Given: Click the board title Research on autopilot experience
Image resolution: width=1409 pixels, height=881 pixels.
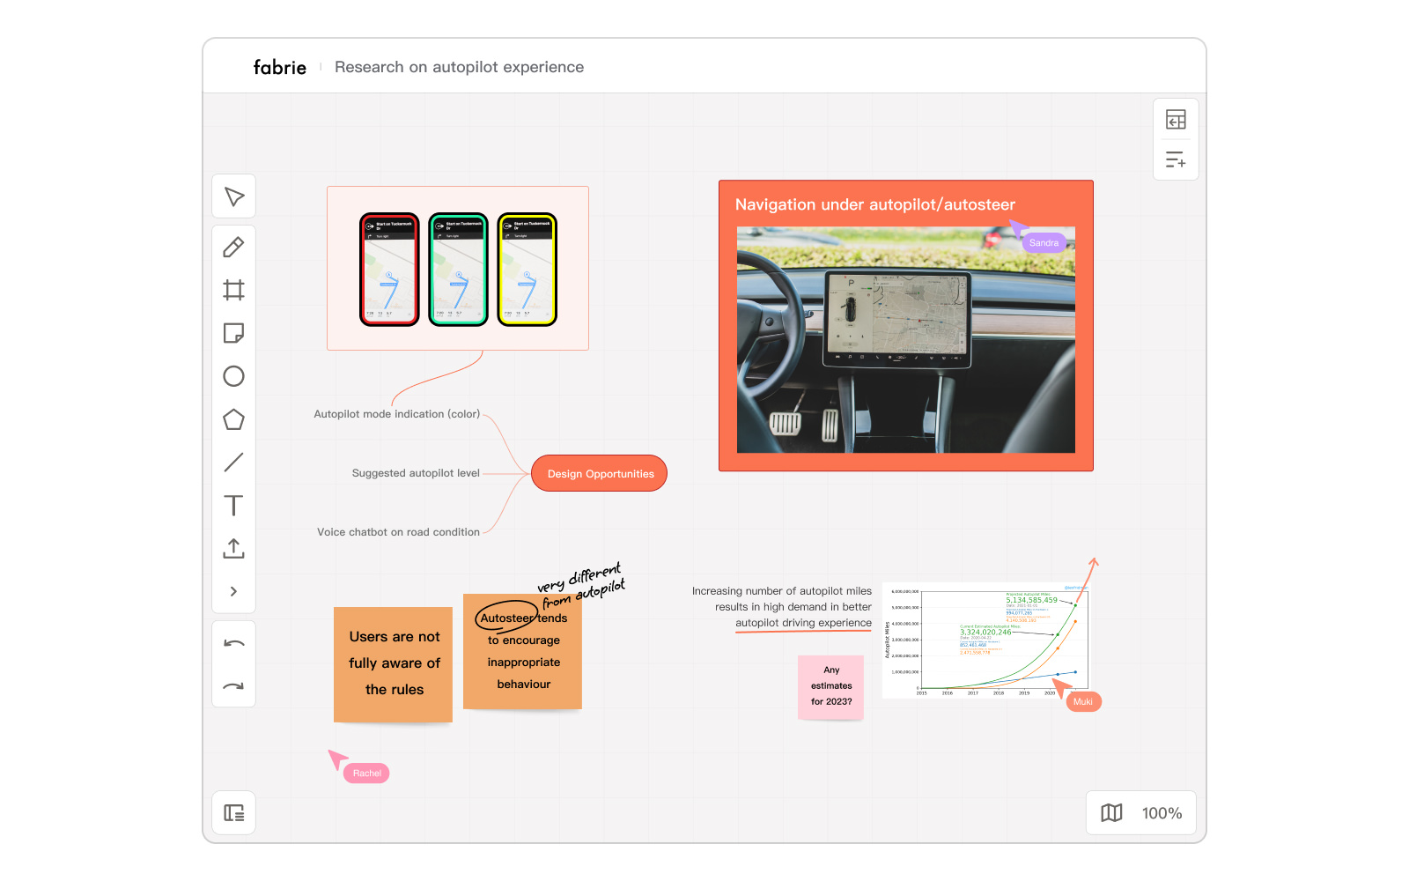Looking at the screenshot, I should coord(459,67).
